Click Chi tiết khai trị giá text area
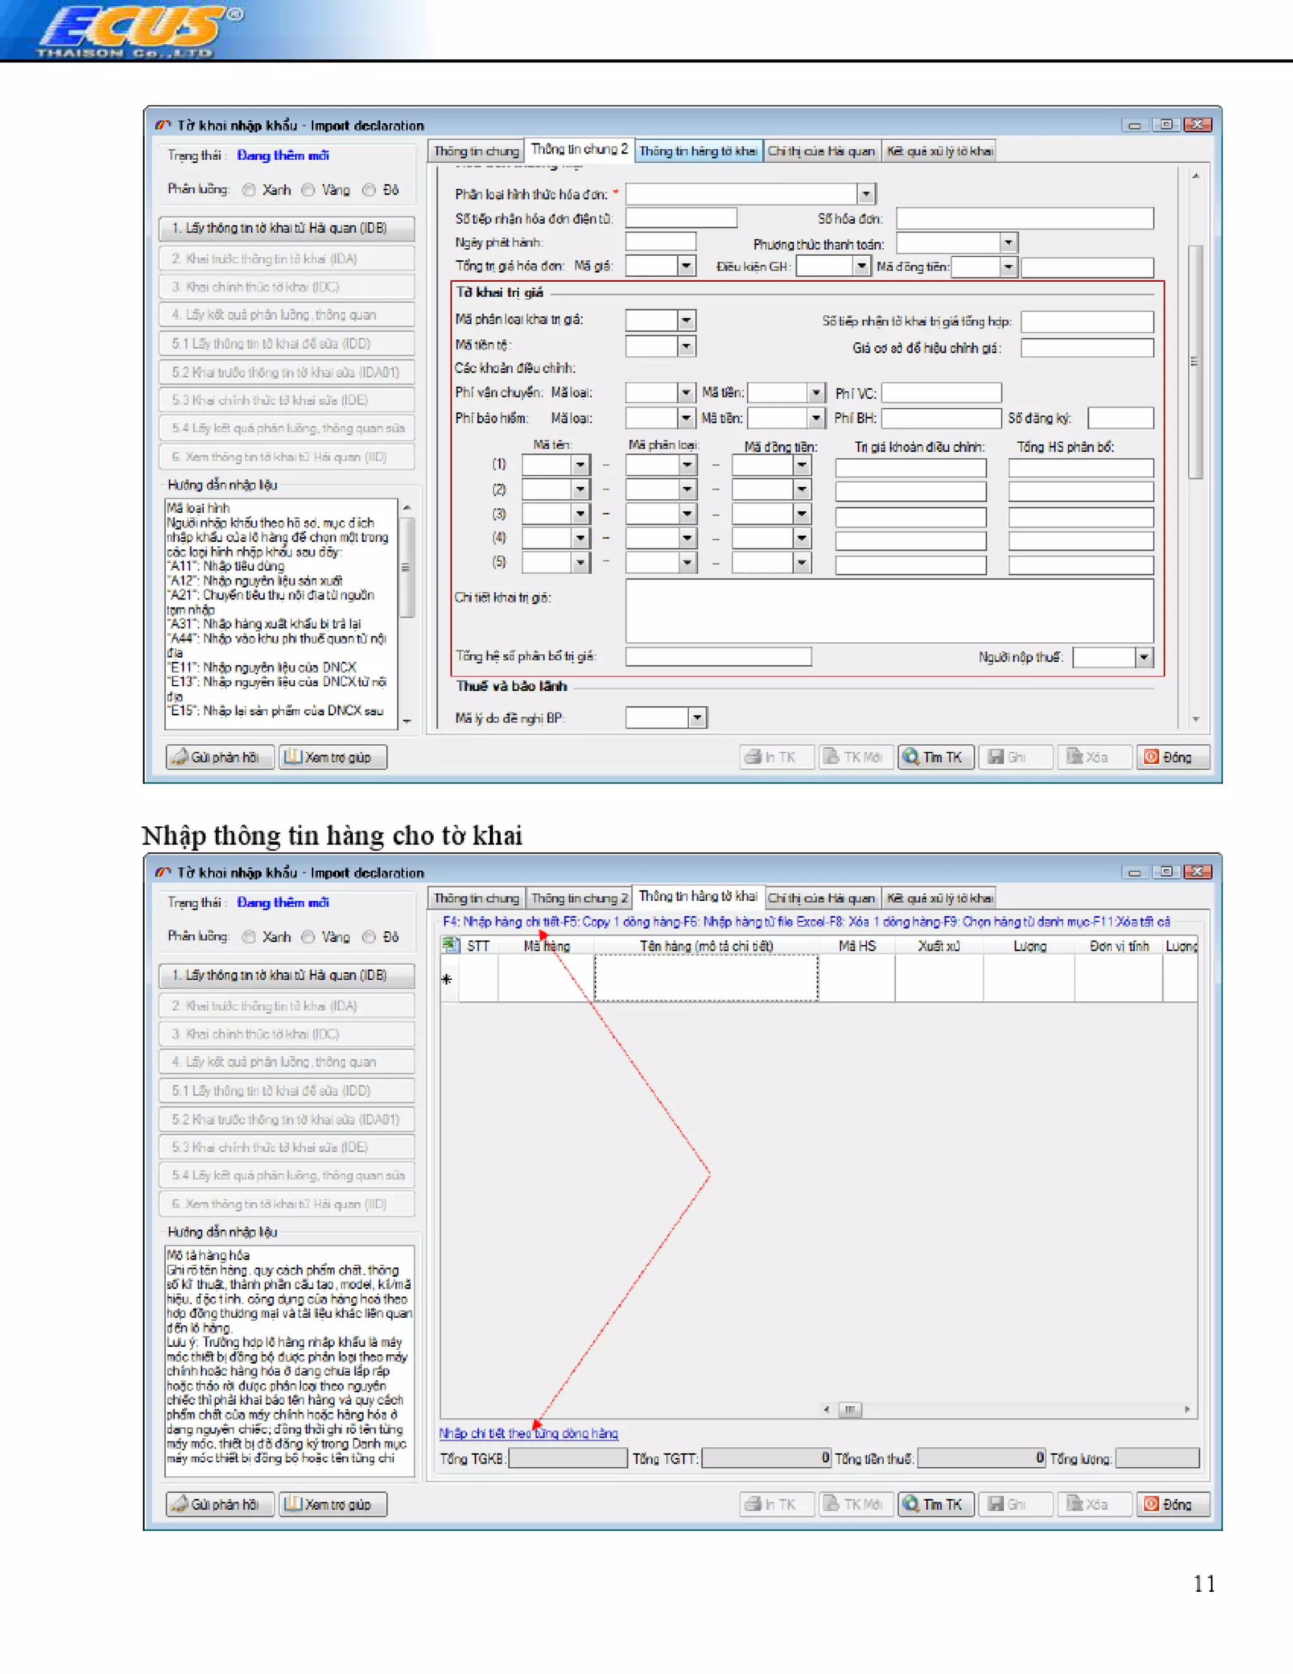Viewport: 1293px width, 1674px height. pos(888,610)
